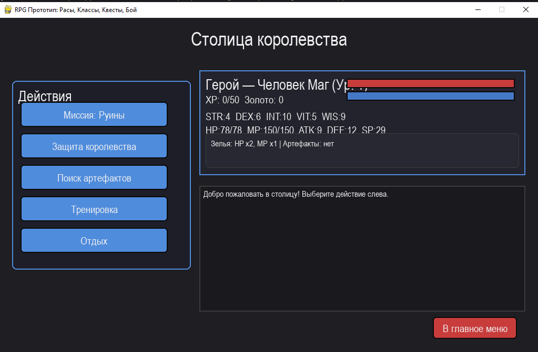
Task: Launch Поиск артефактов quest
Action: click(94, 177)
